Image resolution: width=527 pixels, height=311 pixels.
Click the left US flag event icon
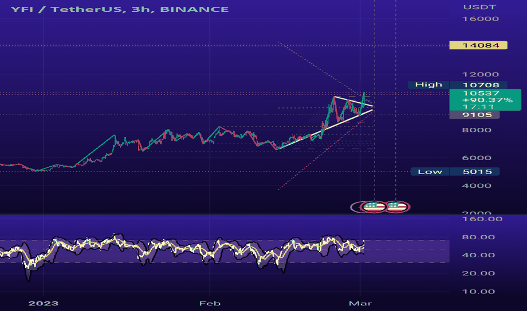click(x=374, y=206)
